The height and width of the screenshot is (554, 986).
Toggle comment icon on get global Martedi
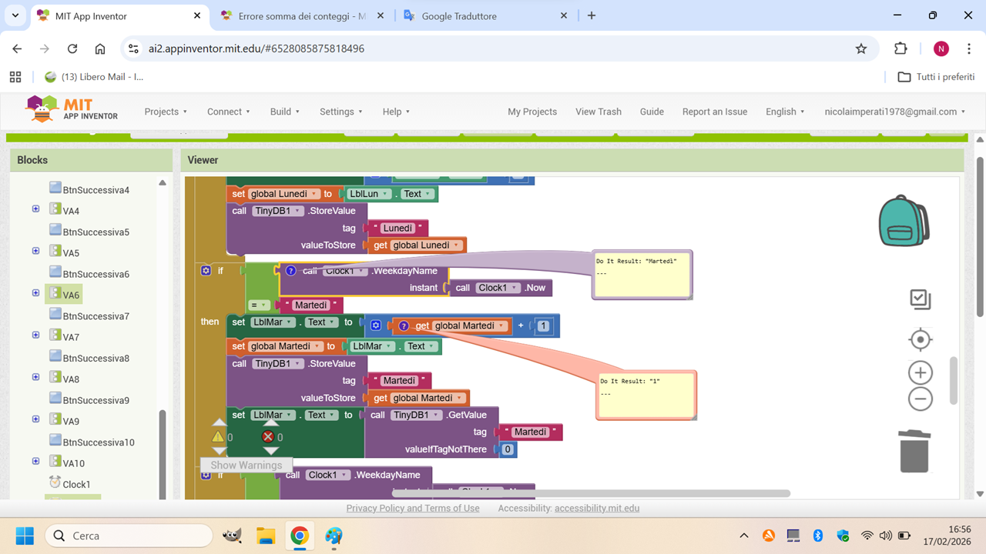404,326
